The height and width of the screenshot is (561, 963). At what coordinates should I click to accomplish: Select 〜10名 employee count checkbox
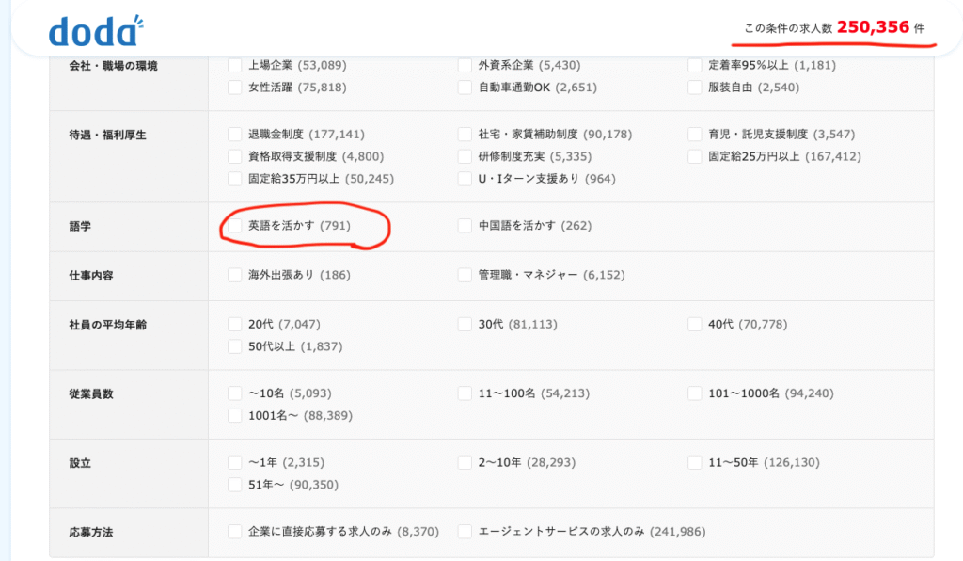[x=234, y=393]
